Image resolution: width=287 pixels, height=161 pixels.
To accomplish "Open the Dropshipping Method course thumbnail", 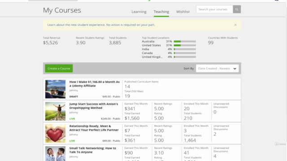I will (x=55, y=111).
